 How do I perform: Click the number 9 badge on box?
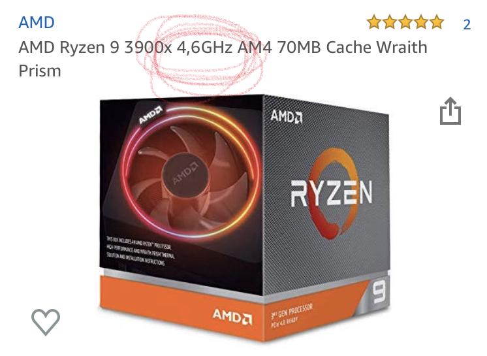click(379, 293)
